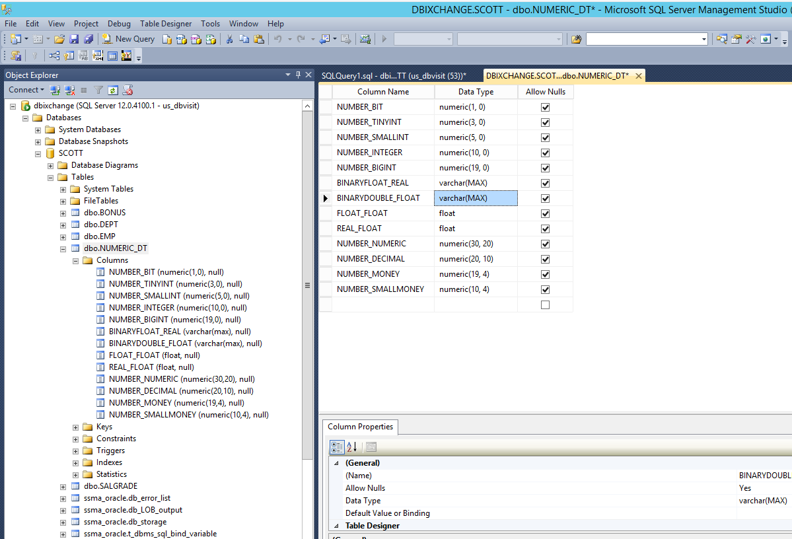Close the Object Explorer panel
The height and width of the screenshot is (539, 792).
[x=308, y=75]
